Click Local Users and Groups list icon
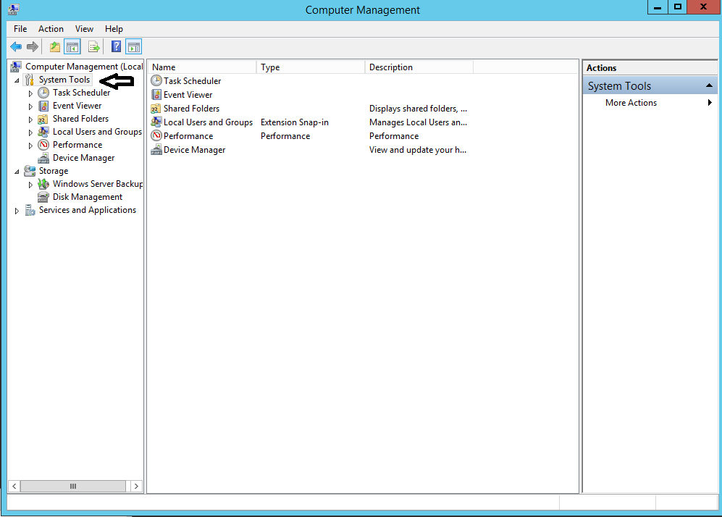 pos(156,122)
